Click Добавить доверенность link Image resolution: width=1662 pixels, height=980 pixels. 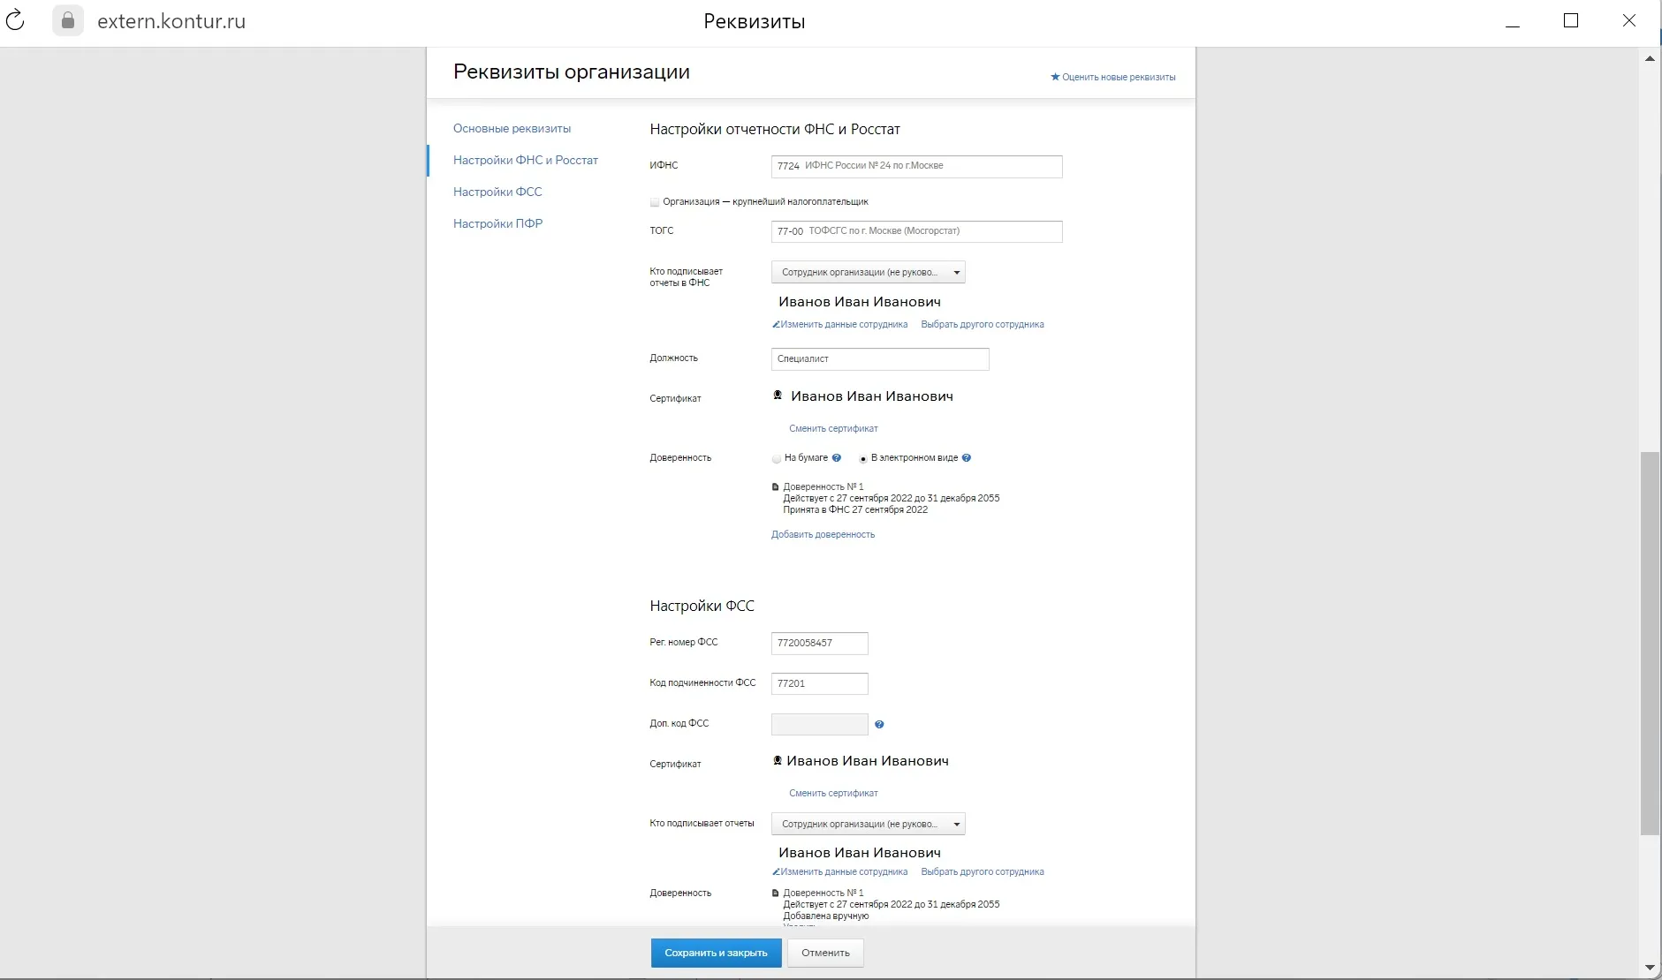tap(823, 534)
